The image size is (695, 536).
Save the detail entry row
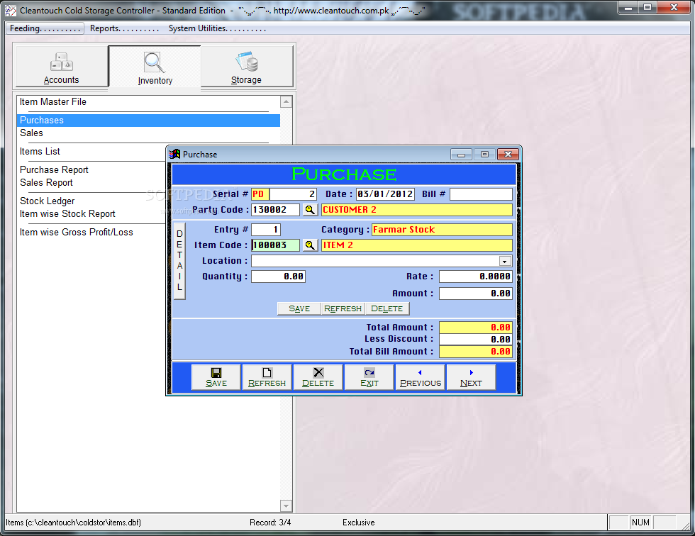coord(299,308)
